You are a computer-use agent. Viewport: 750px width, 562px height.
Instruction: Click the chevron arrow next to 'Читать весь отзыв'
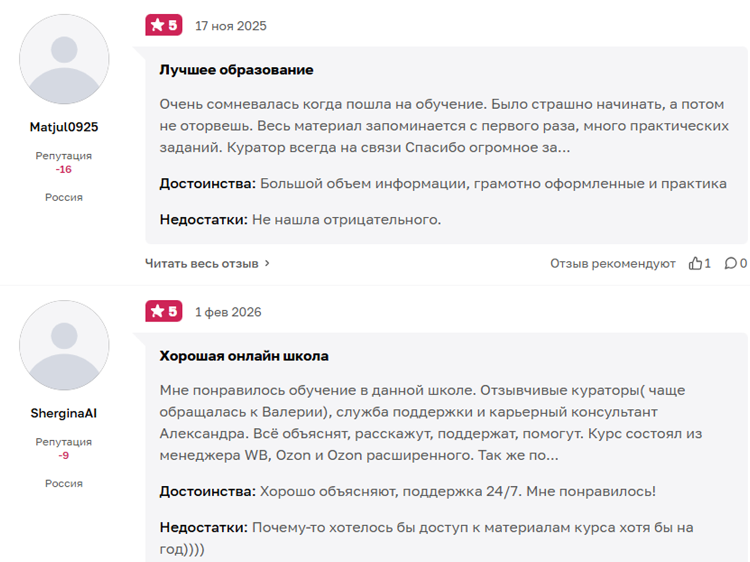click(x=267, y=263)
